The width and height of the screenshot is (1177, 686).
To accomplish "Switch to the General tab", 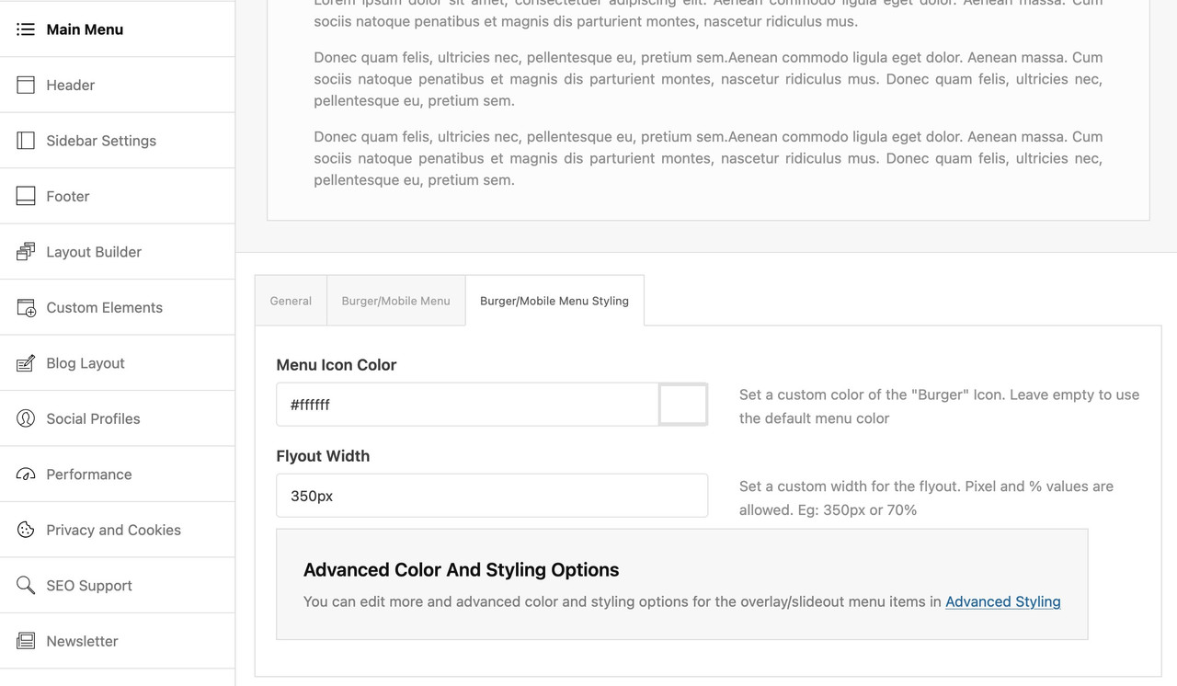I will click(x=291, y=301).
